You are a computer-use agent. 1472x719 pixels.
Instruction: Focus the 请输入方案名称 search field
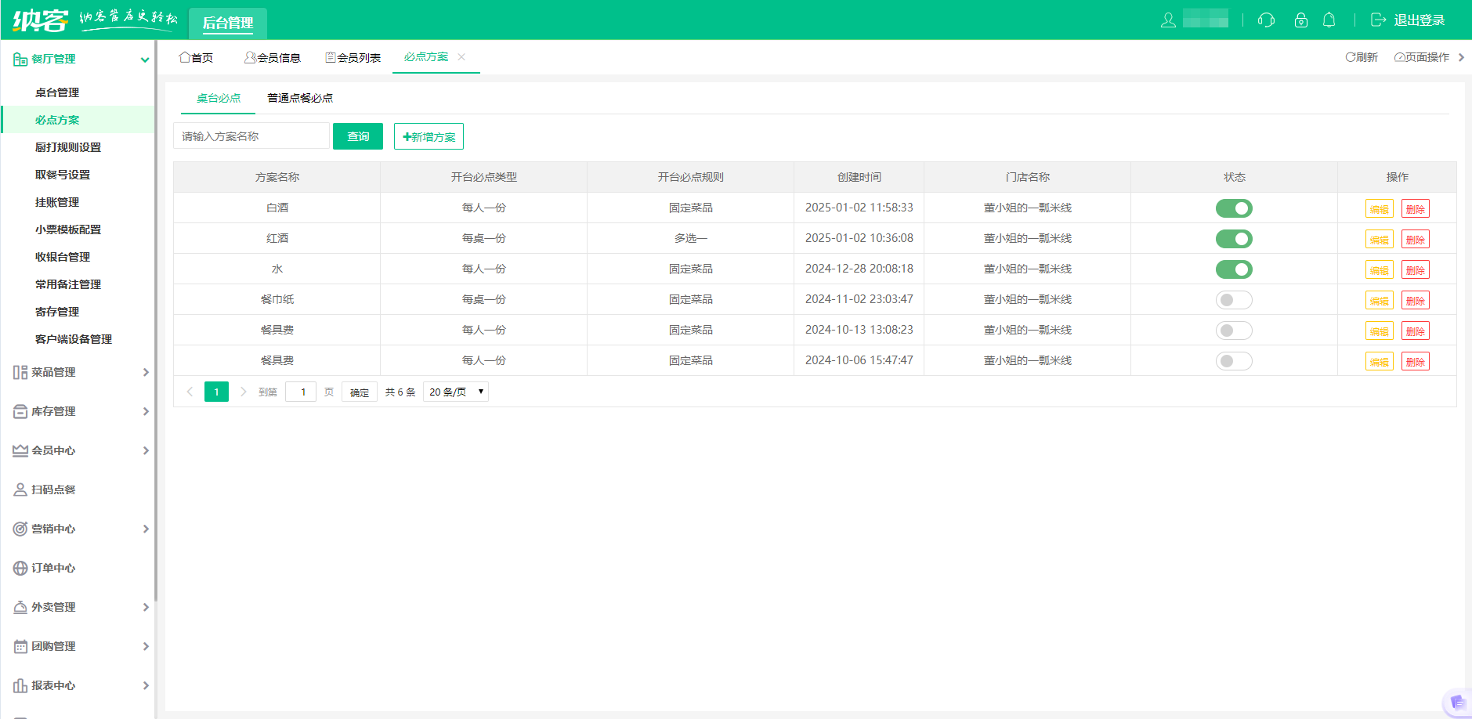[251, 136]
